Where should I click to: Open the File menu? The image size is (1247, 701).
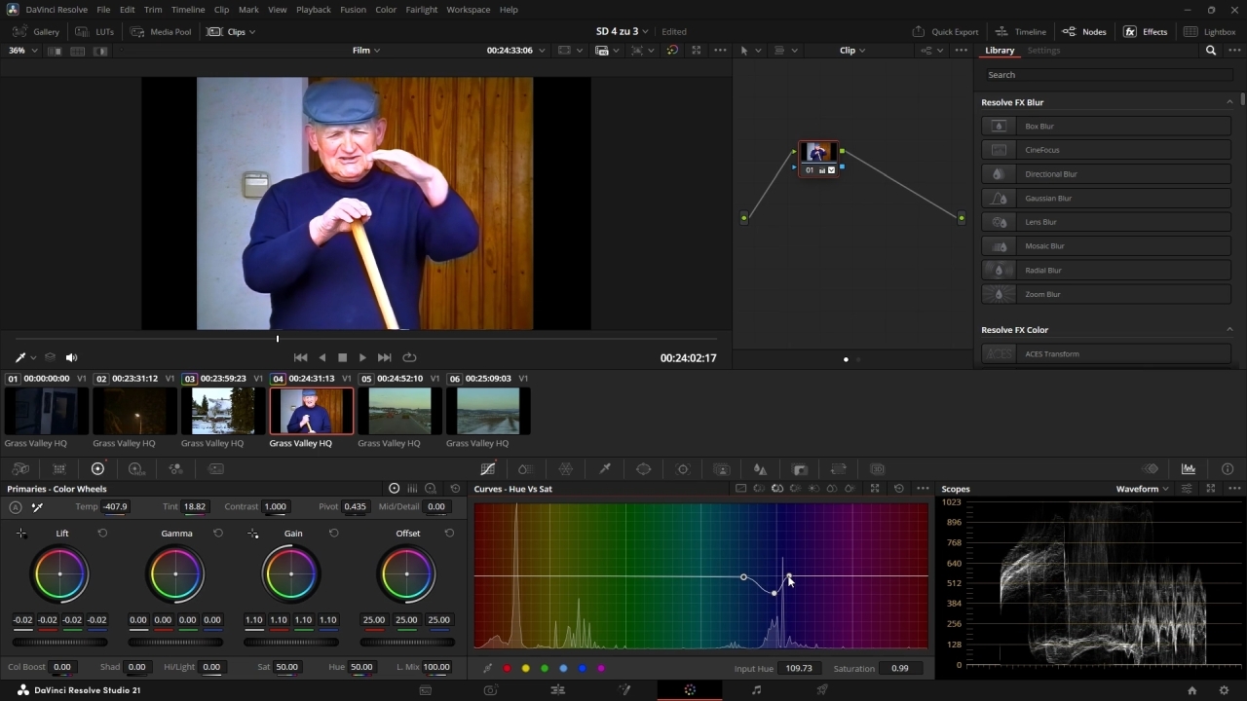[x=103, y=10]
